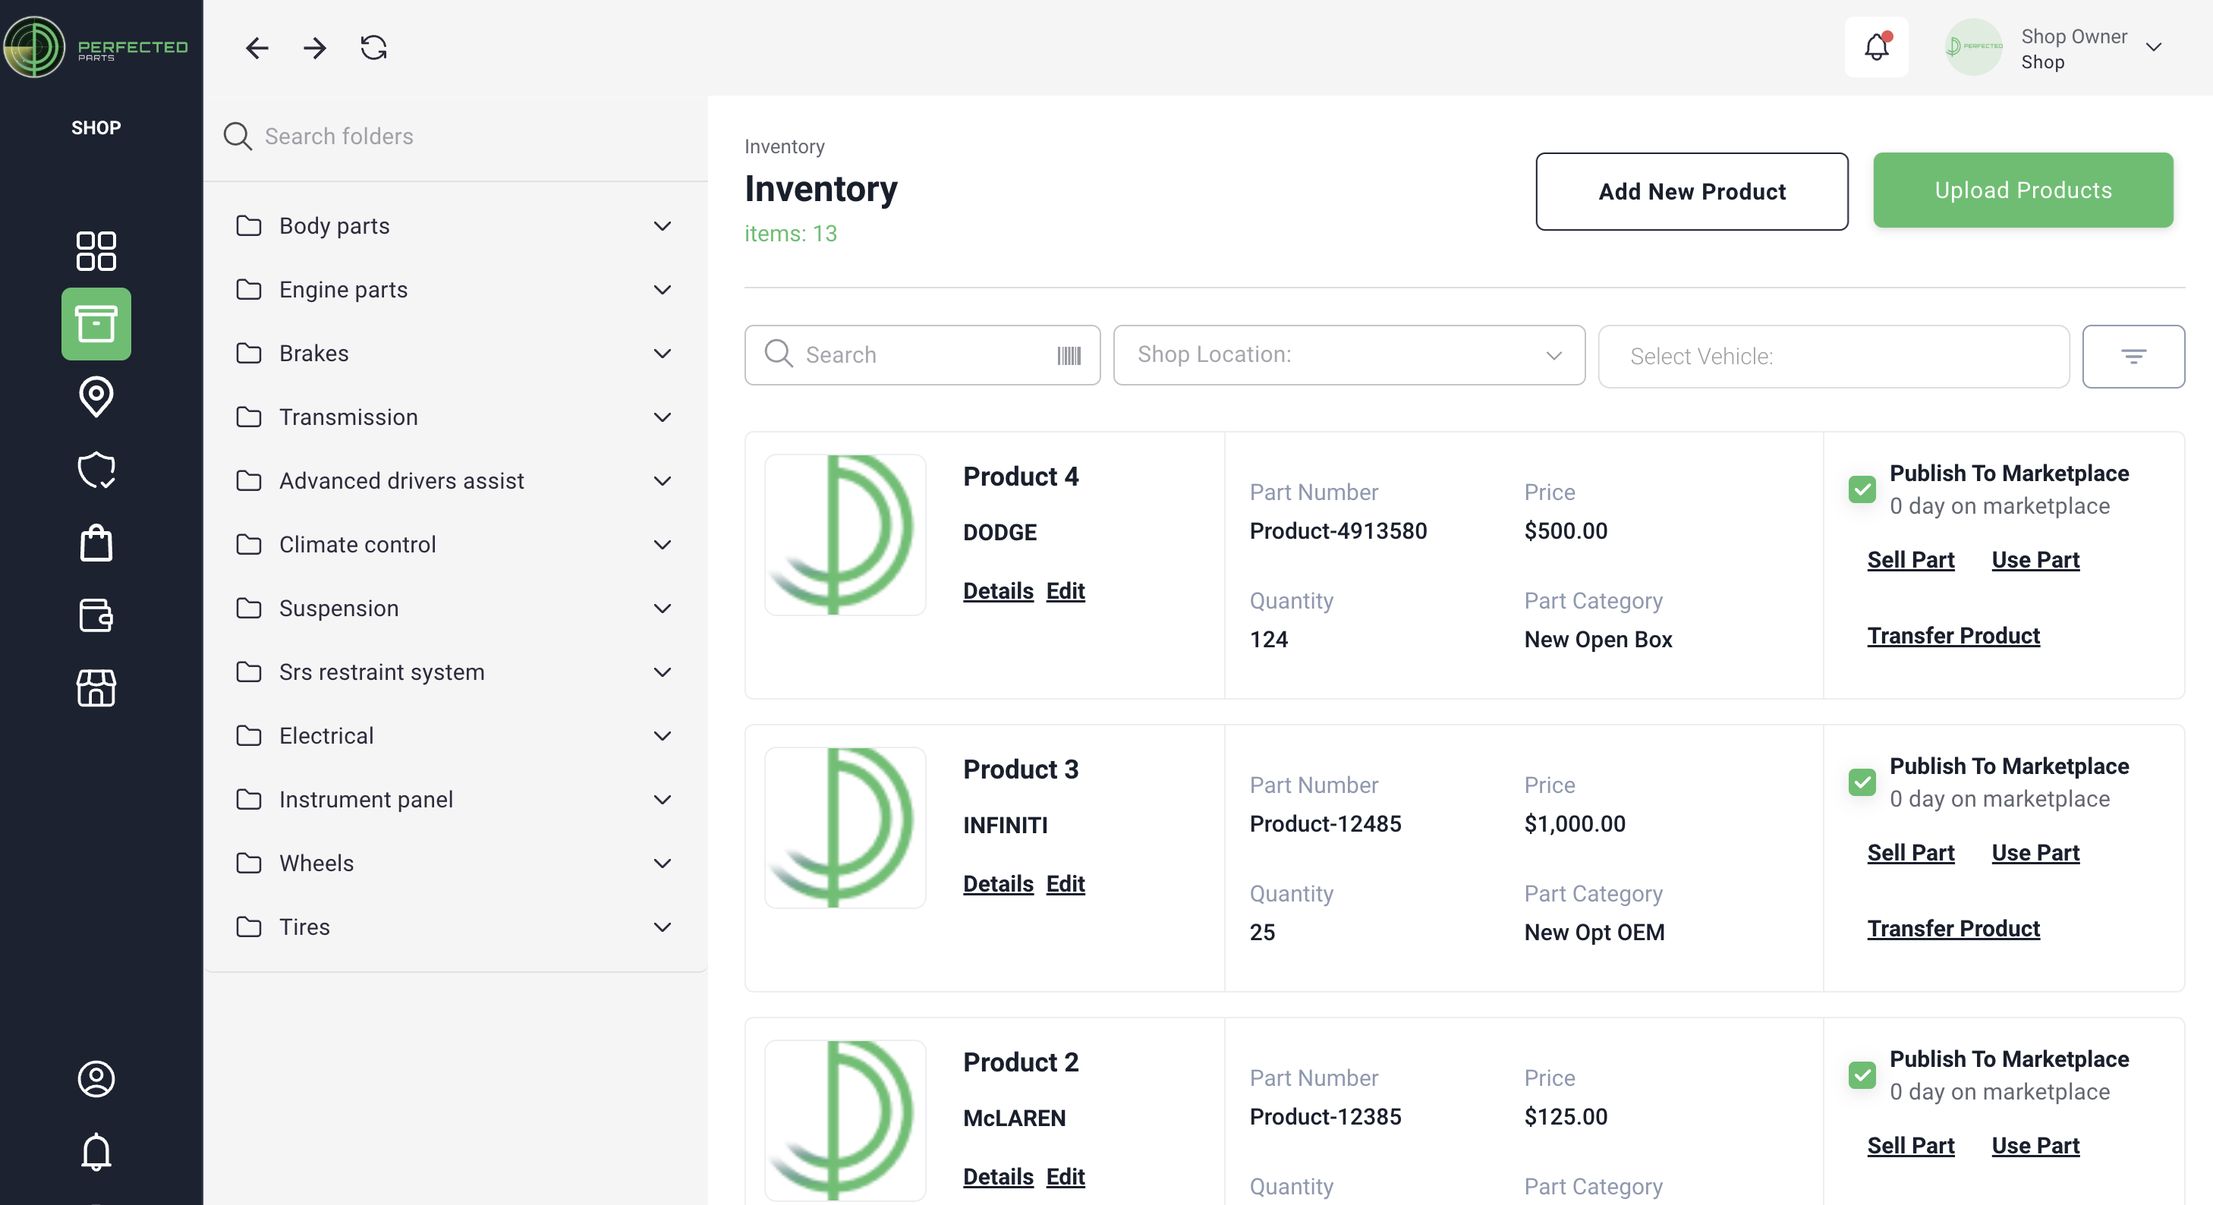
Task: Open the storefront sidebar icon
Action: point(96,688)
